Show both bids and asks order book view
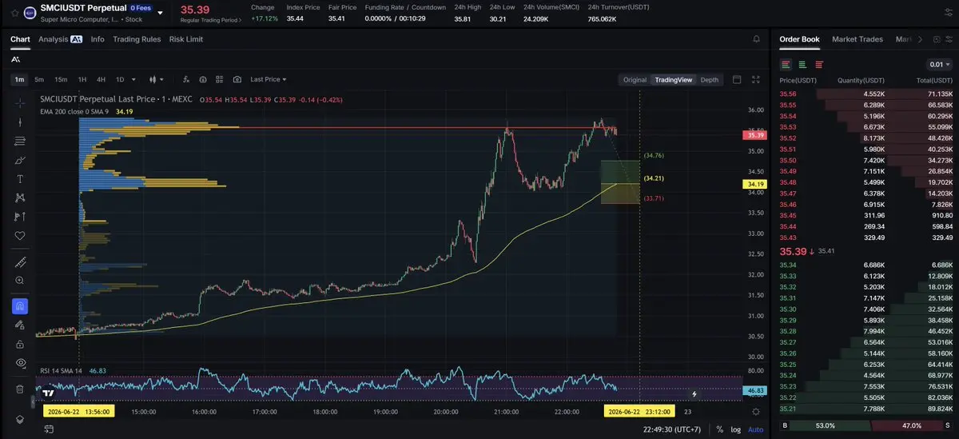This screenshot has height=439, width=959. tap(786, 65)
